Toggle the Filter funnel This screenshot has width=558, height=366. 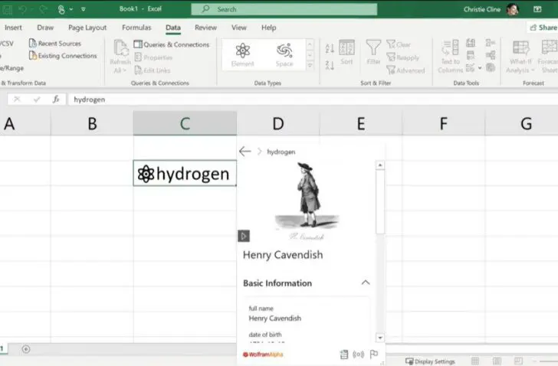tap(373, 53)
